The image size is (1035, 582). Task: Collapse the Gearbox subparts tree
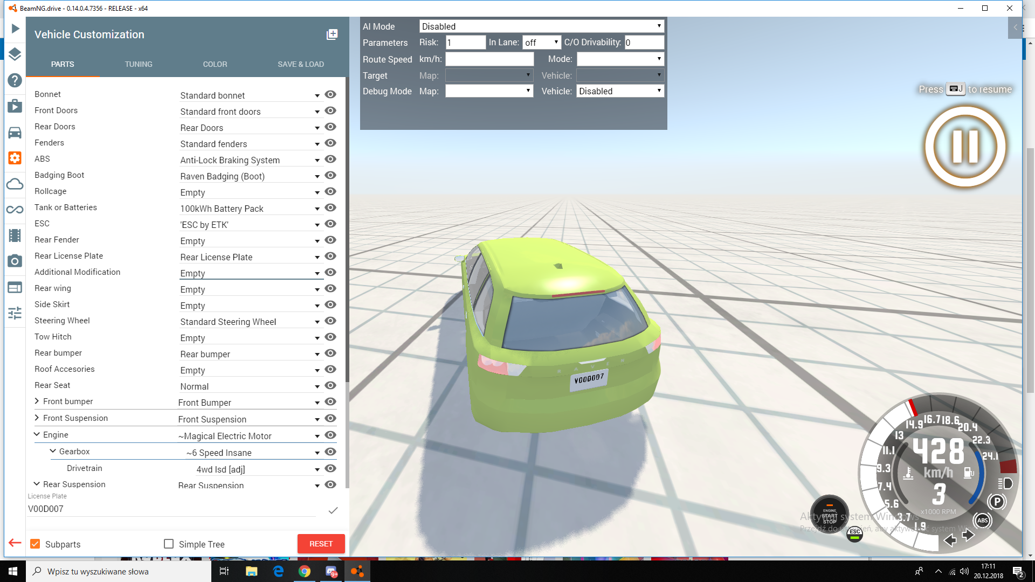click(x=53, y=451)
